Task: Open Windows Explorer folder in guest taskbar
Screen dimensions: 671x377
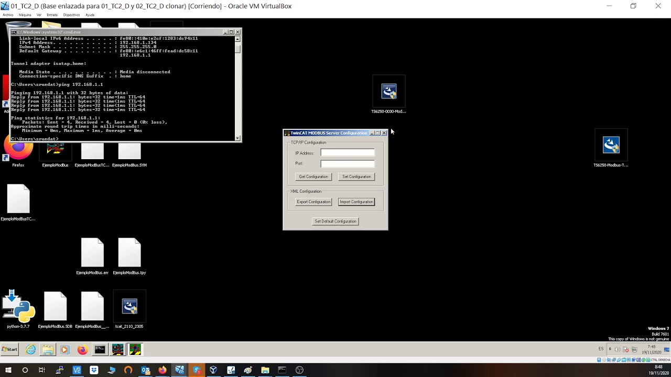Action: (x=48, y=349)
